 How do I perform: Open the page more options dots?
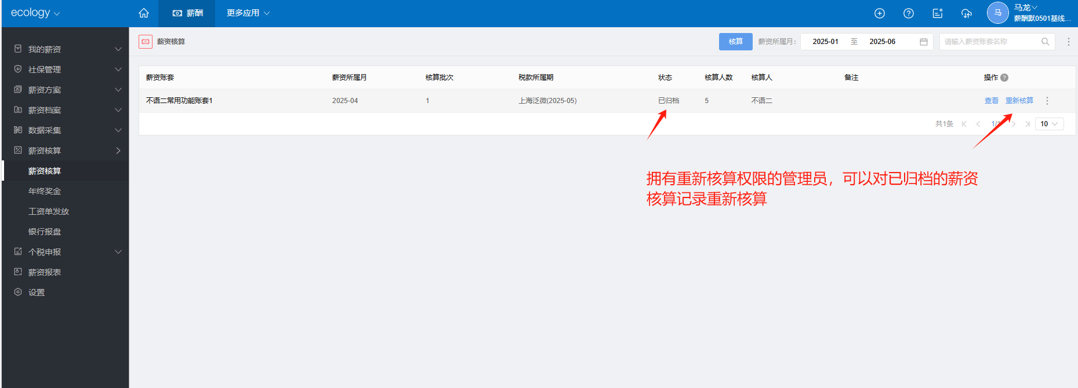[x=1069, y=42]
